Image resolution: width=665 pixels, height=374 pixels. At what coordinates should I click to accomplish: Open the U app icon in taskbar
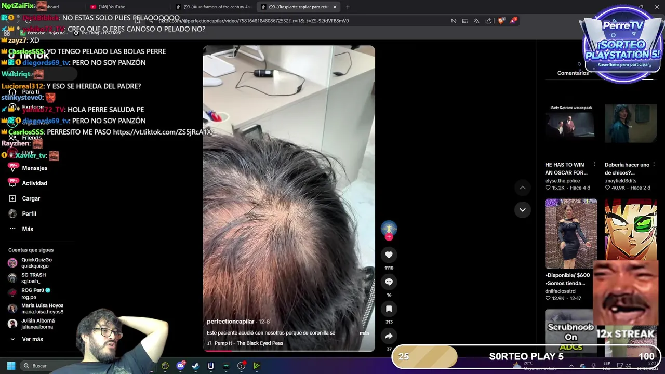(211, 366)
